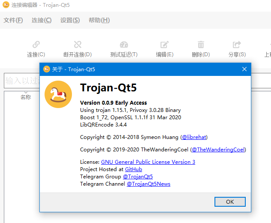Sort by the 名称 column header
Image resolution: width=271 pixels, height=223 pixels.
click(26, 97)
